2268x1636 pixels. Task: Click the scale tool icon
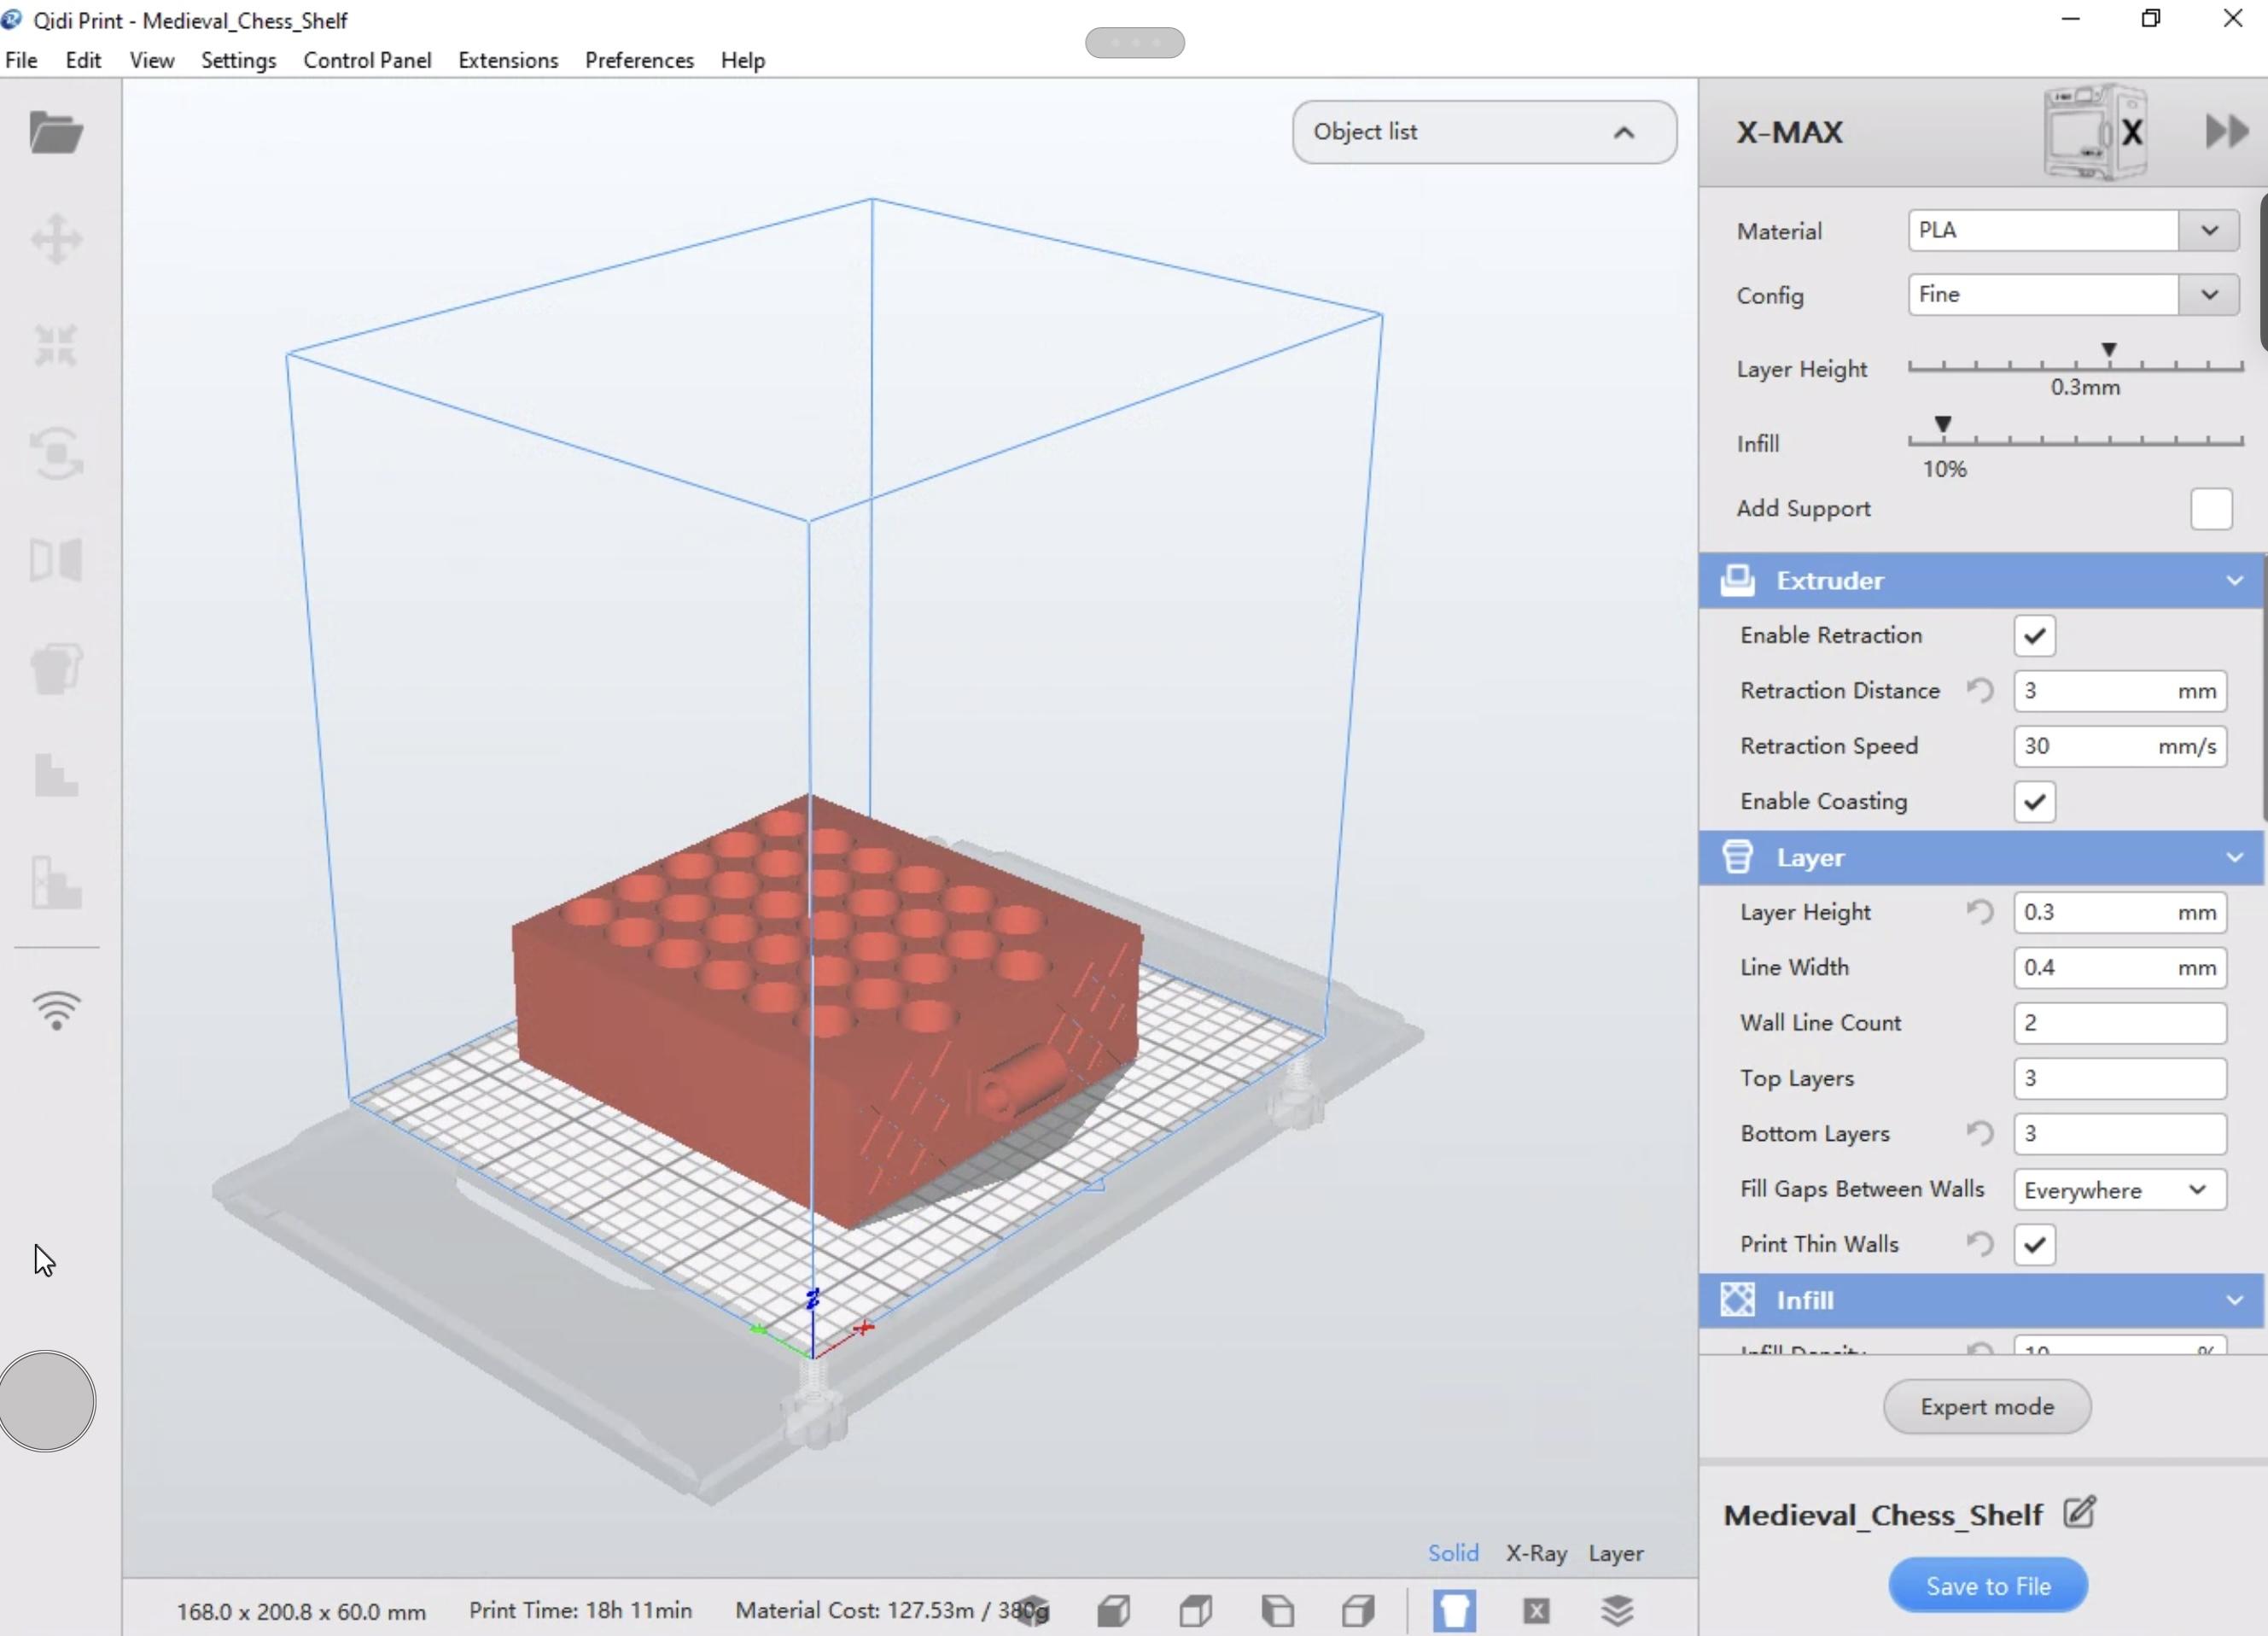[x=55, y=347]
